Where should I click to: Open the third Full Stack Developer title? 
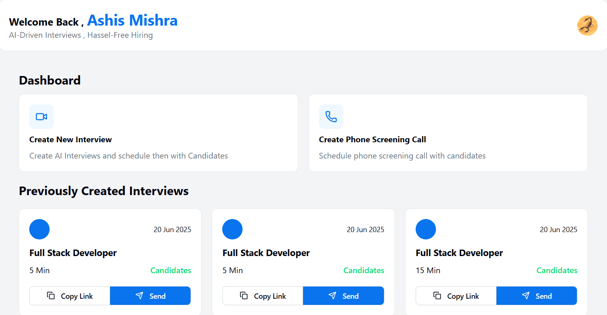coord(459,253)
